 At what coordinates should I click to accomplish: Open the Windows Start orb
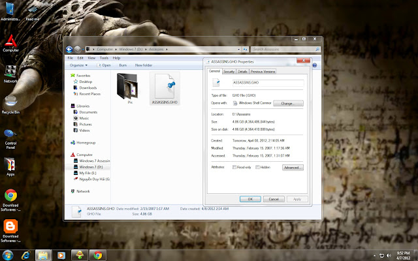8,255
